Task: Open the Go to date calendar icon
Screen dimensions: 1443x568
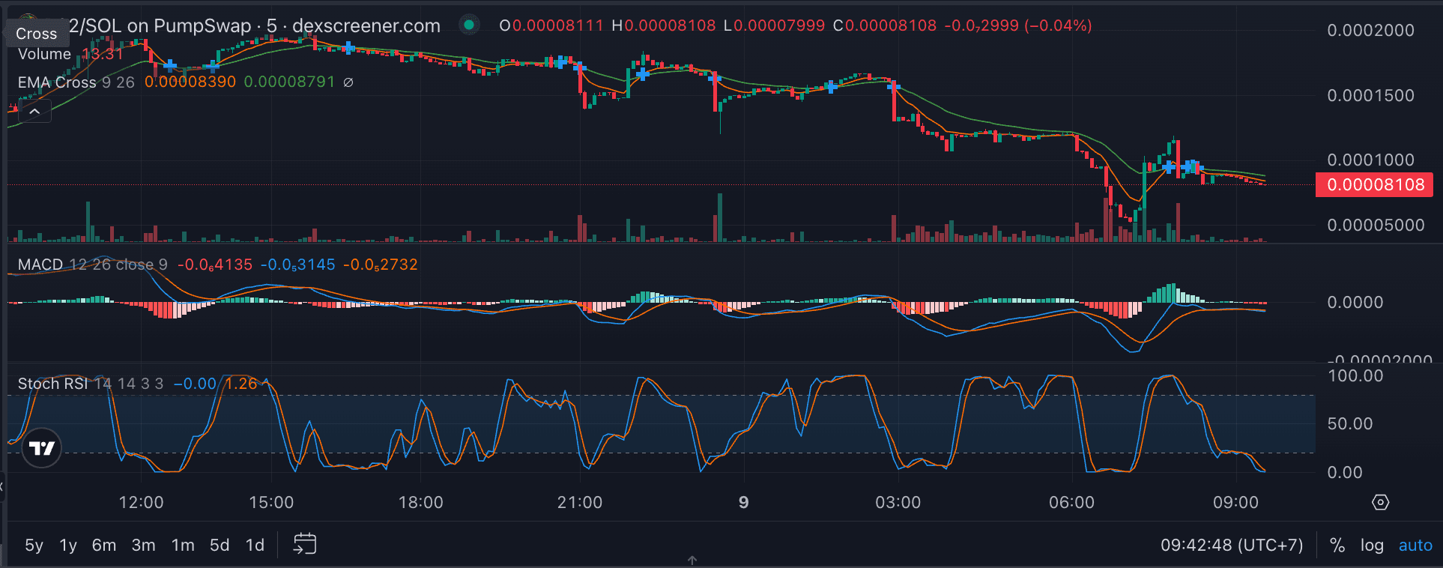Action: (305, 544)
